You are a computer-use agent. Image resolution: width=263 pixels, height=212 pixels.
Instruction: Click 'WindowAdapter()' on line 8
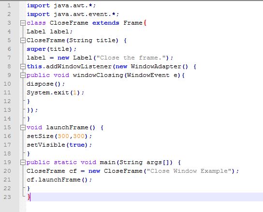pyautogui.click(x=160, y=66)
